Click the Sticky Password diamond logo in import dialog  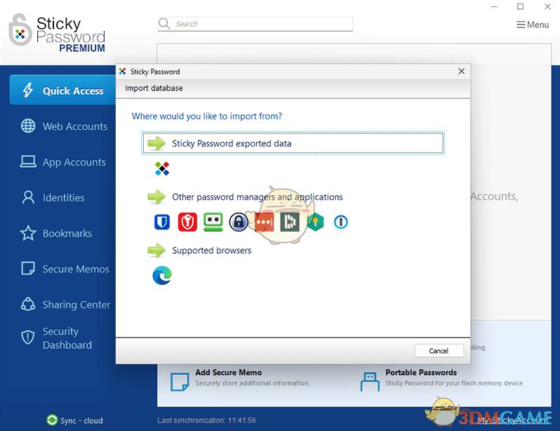162,168
